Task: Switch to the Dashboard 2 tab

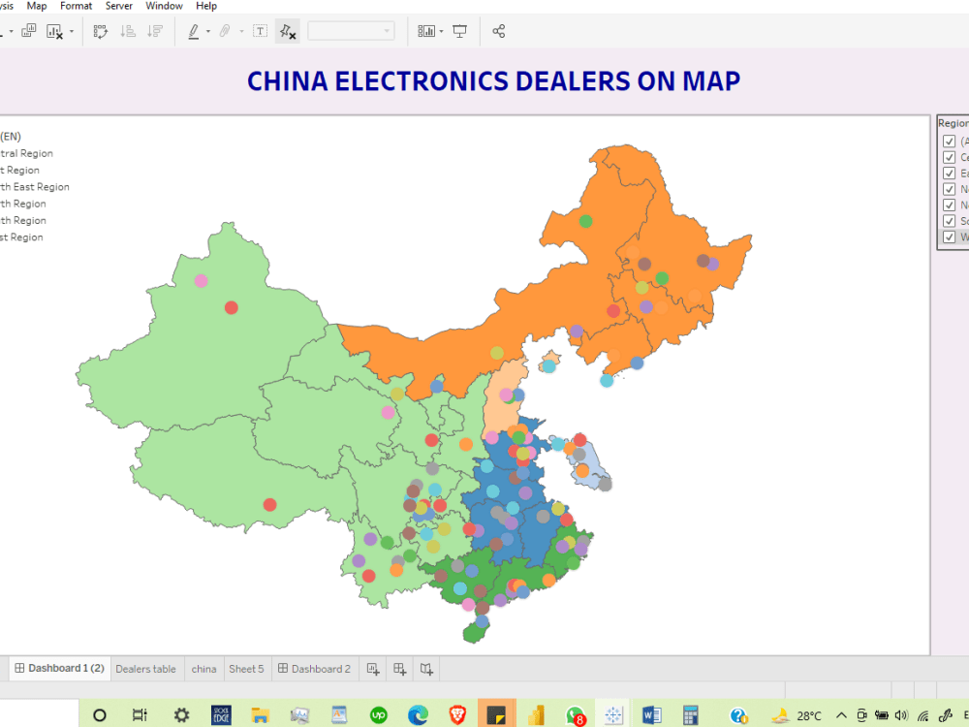Action: [x=315, y=669]
